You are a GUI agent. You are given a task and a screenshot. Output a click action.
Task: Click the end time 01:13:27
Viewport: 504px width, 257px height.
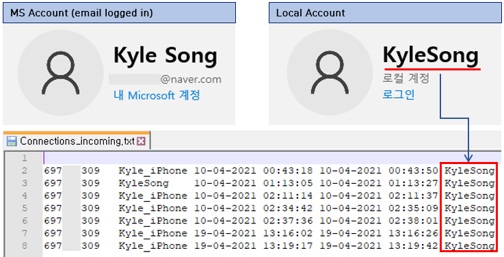413,183
